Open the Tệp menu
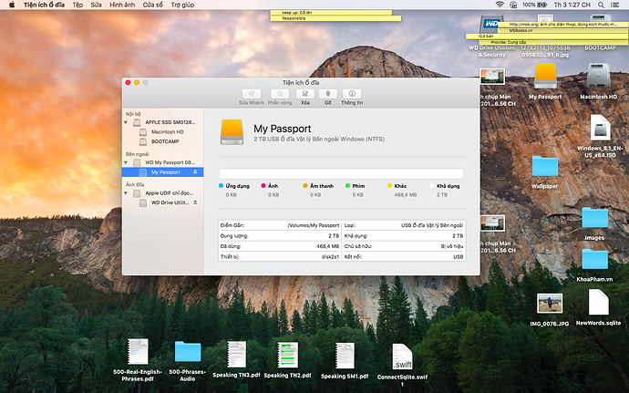Screen dimensions: 629x393 pyautogui.click(x=77, y=5)
